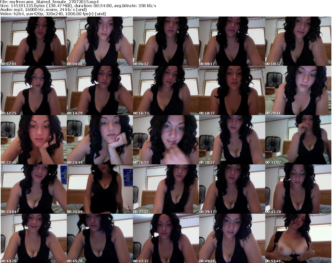The width and height of the screenshot is (332, 263).
Task: Choose the 00:26:53 frame
Action: pyautogui.click(x=166, y=140)
